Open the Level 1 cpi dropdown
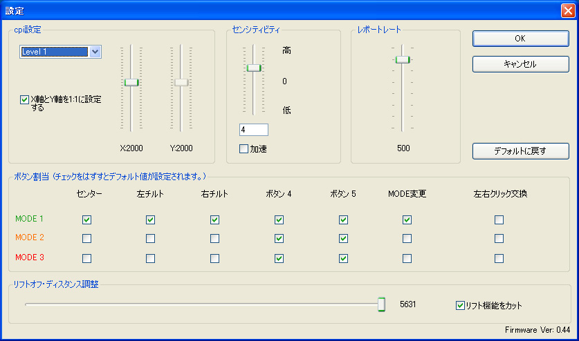 [95, 52]
